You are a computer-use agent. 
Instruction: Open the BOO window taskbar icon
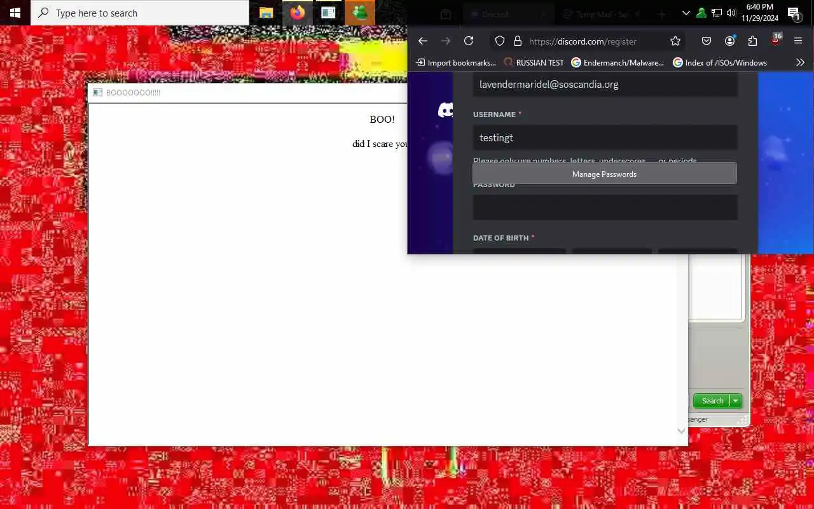point(328,13)
